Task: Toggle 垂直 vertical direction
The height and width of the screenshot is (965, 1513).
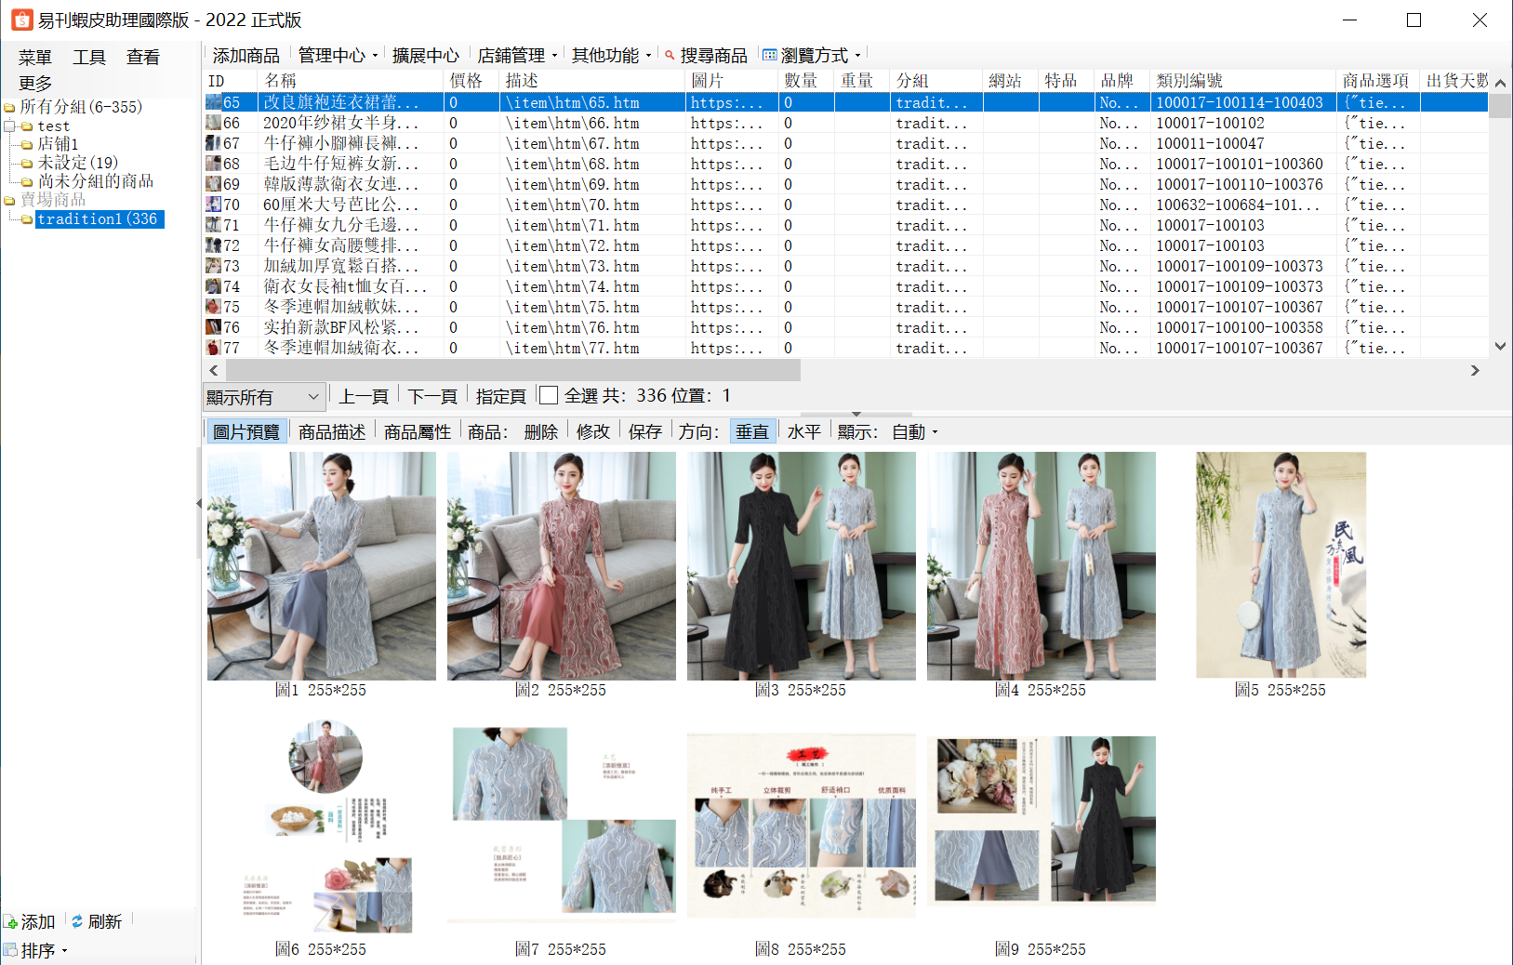Action: click(752, 431)
